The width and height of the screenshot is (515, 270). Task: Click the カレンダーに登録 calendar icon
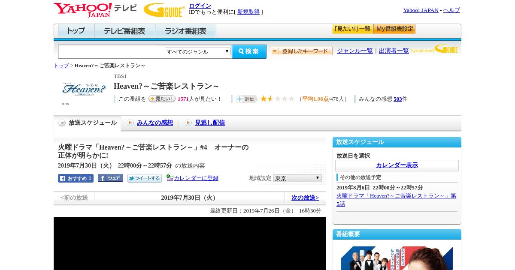170,178
